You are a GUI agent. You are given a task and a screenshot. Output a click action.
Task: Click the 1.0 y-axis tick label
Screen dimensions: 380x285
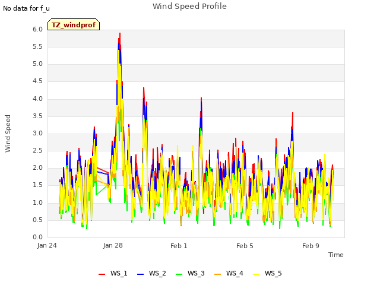coord(37,202)
